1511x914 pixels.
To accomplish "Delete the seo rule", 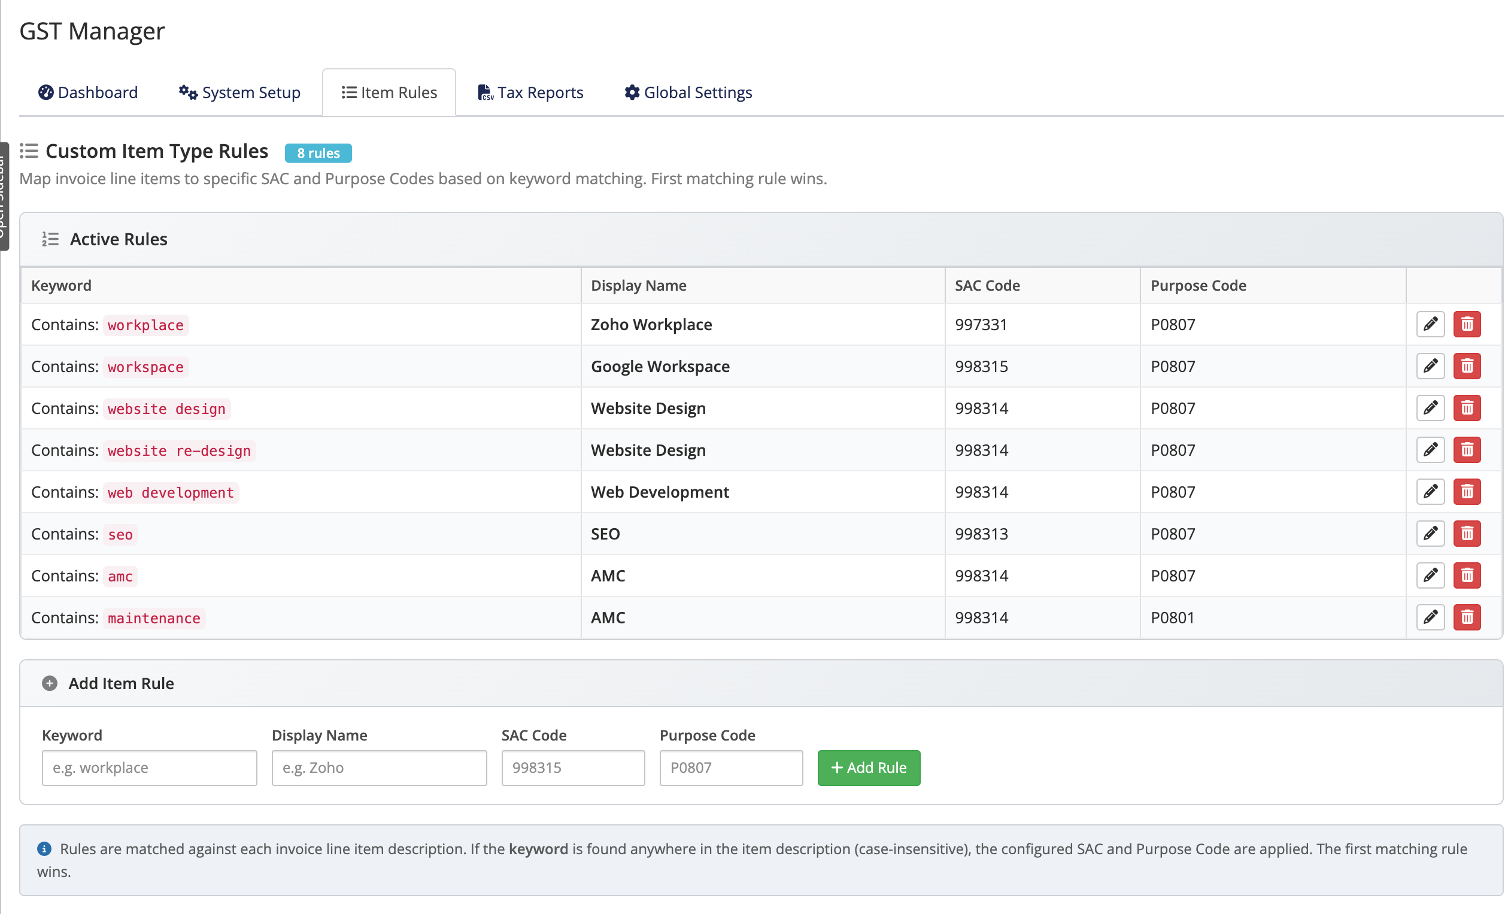I will pos(1467,534).
